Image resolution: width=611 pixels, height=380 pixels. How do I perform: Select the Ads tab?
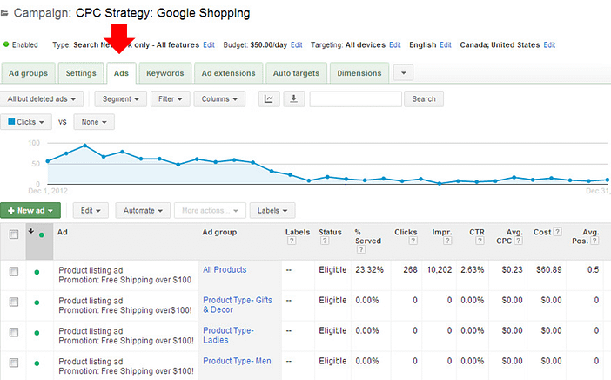121,73
